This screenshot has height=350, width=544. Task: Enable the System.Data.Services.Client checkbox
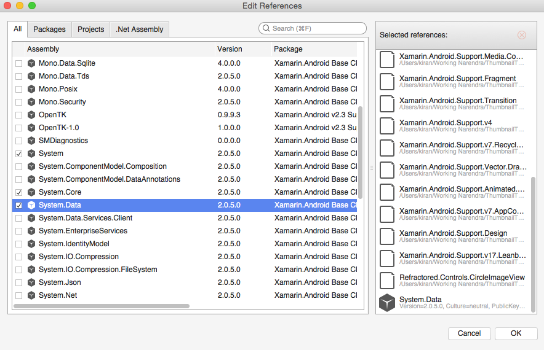(x=18, y=218)
